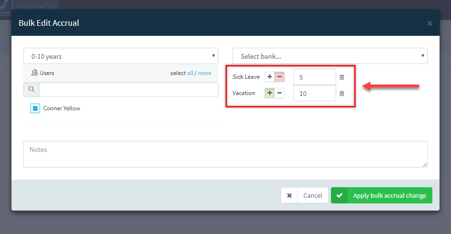This screenshot has height=234, width=451.
Task: Open the 0-10 years dropdown
Action: [121, 56]
